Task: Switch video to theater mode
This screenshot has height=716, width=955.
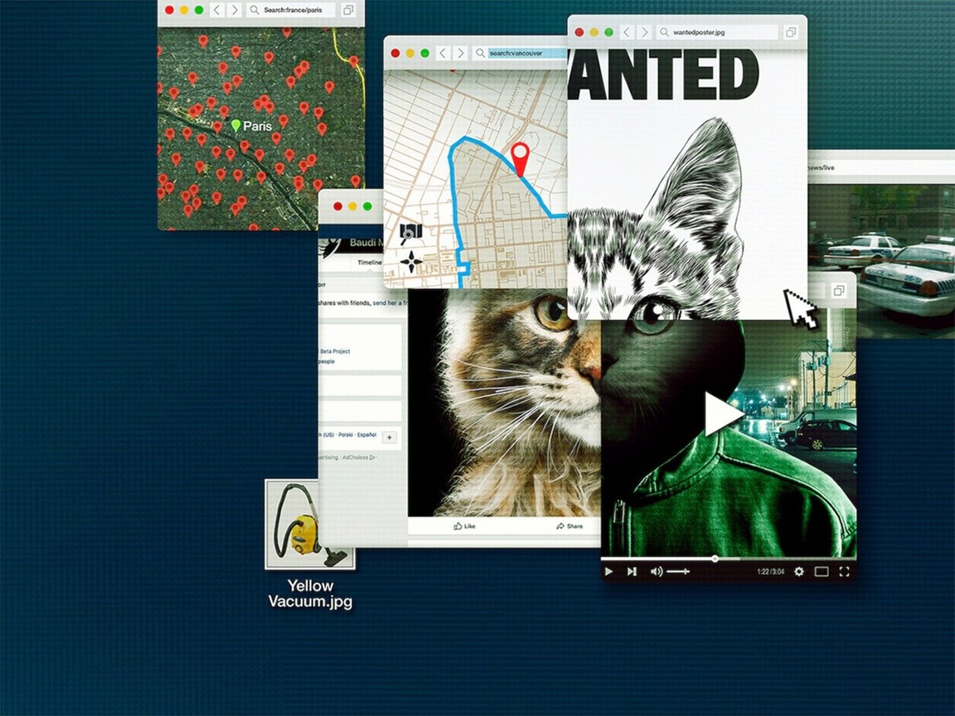Action: pos(822,572)
